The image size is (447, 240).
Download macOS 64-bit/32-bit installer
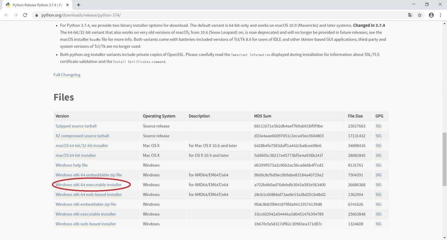click(x=82, y=146)
